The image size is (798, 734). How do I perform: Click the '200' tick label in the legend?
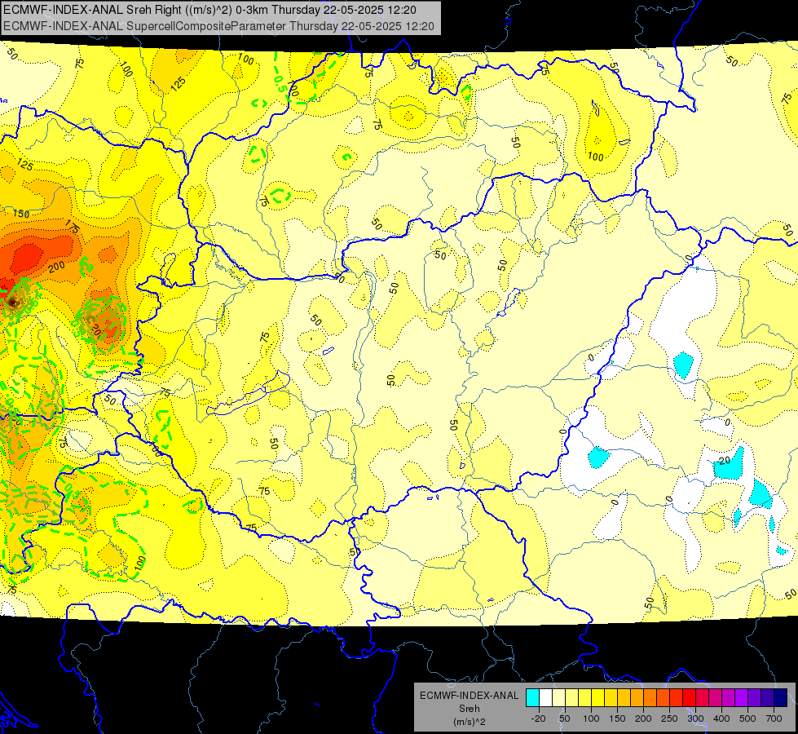pyautogui.click(x=643, y=719)
